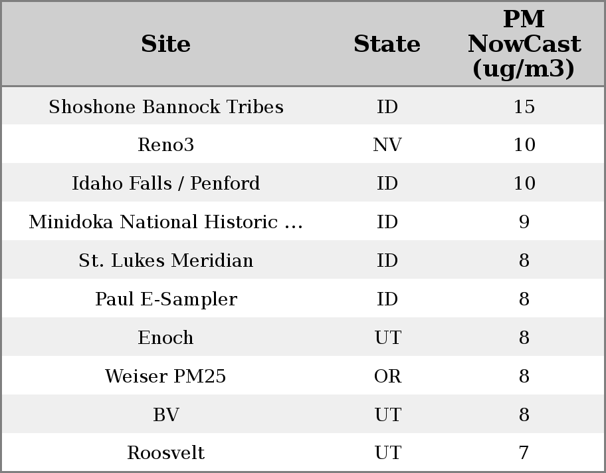This screenshot has width=606, height=473.
Task: Select St. Lukes Meridian site
Action: (x=165, y=261)
